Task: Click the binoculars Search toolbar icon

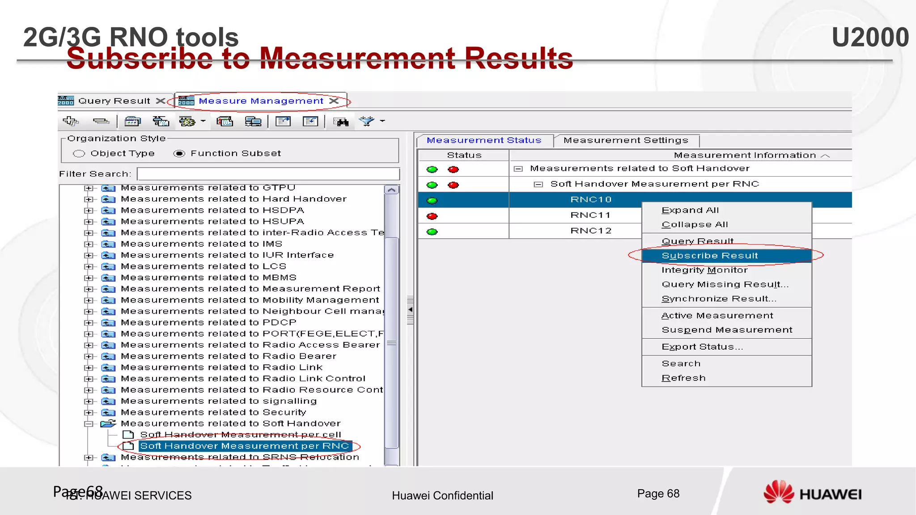Action: pos(341,121)
